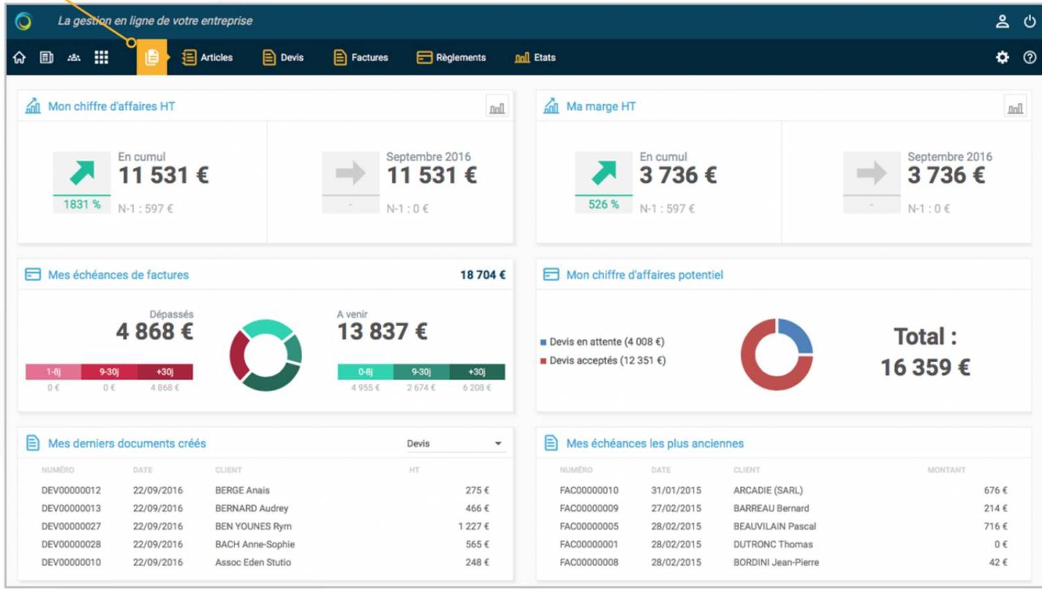Image resolution: width=1042 pixels, height=589 pixels.
Task: Click the red +30j overdue segment
Action: pos(165,372)
